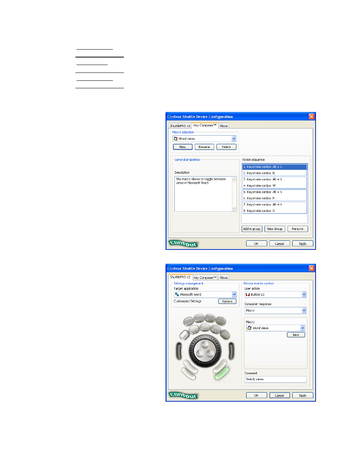The width and height of the screenshot is (358, 464).
Task: Open the Target application dropdown arrow
Action: pos(234,295)
